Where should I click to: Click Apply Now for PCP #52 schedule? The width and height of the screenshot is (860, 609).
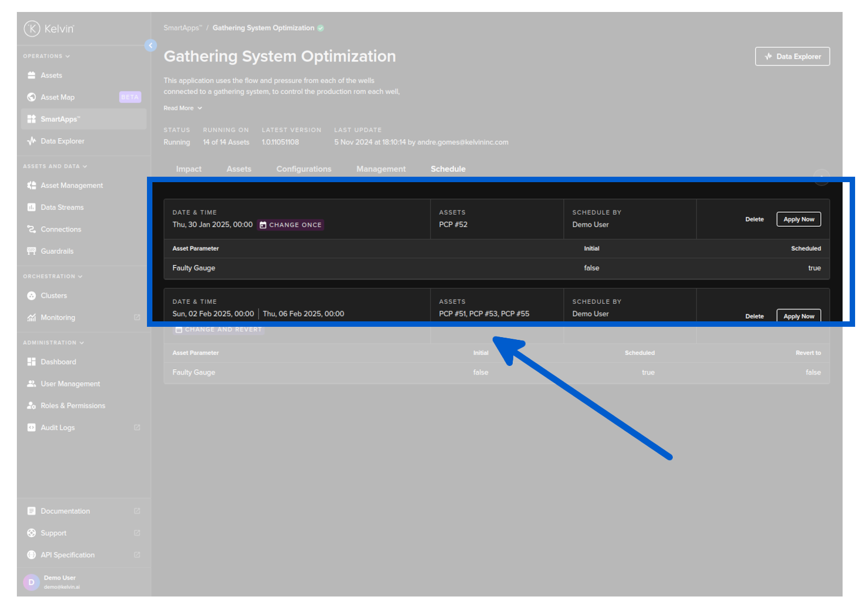(x=798, y=219)
